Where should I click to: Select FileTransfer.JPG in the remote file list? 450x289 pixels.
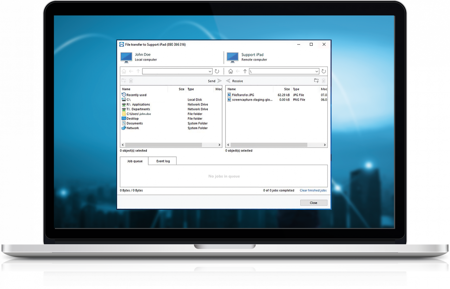coord(243,95)
